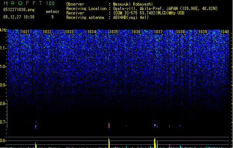Click the Ogata-vill. Akita-Pref. JAPAN location value

click(x=165, y=9)
